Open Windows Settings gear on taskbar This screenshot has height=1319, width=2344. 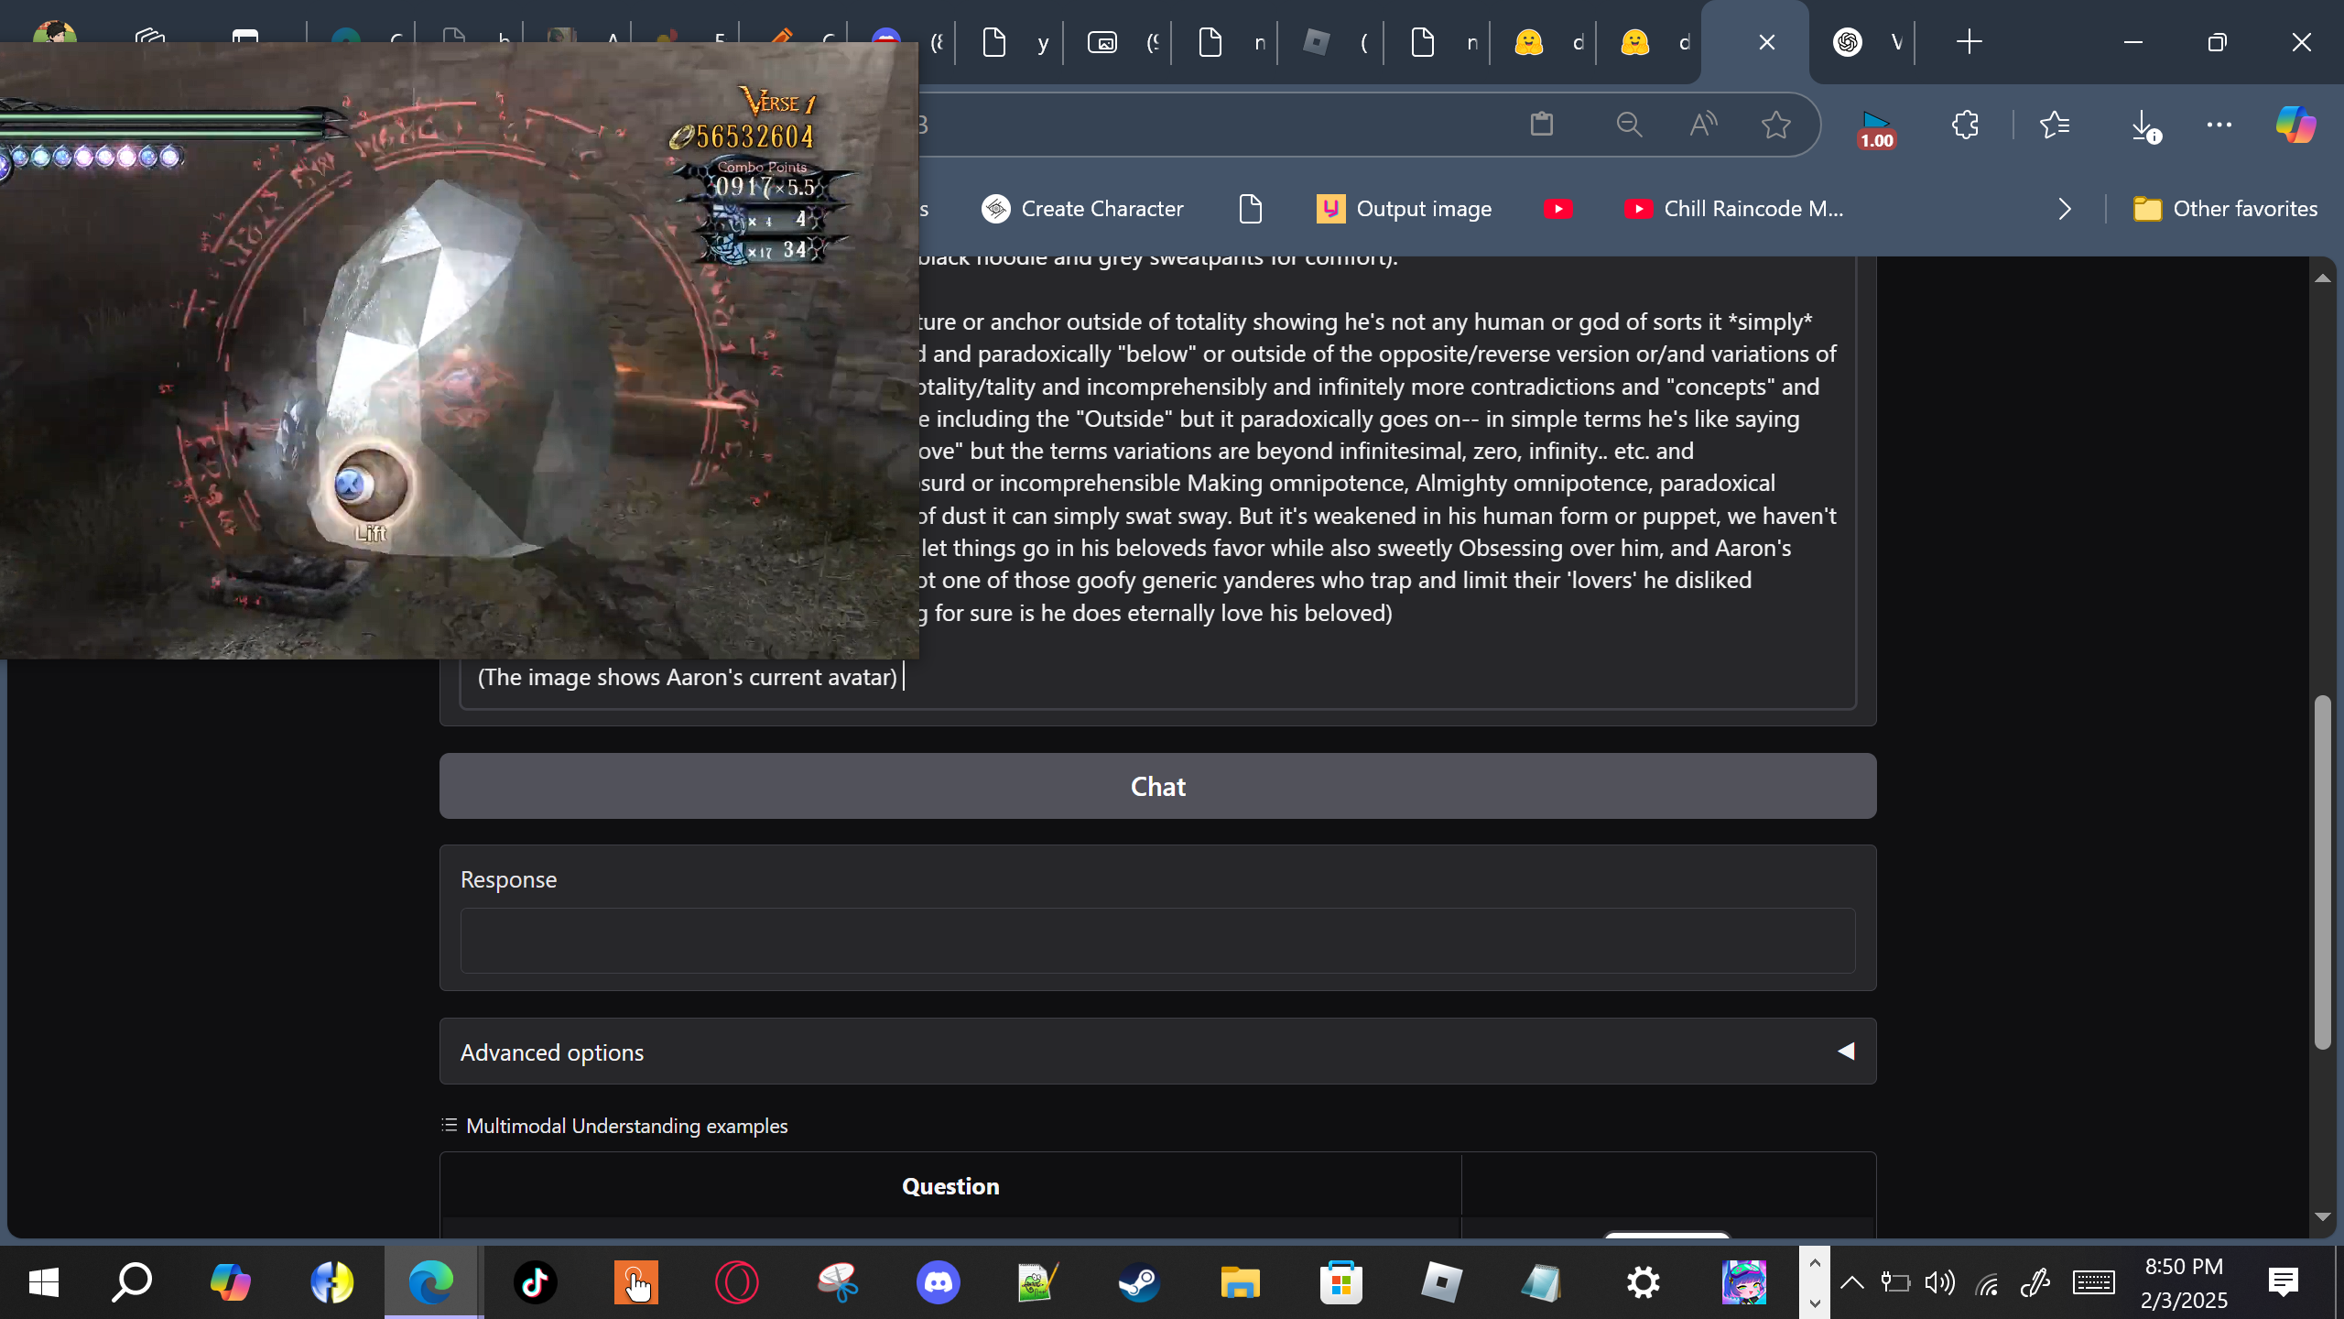coord(1643,1281)
